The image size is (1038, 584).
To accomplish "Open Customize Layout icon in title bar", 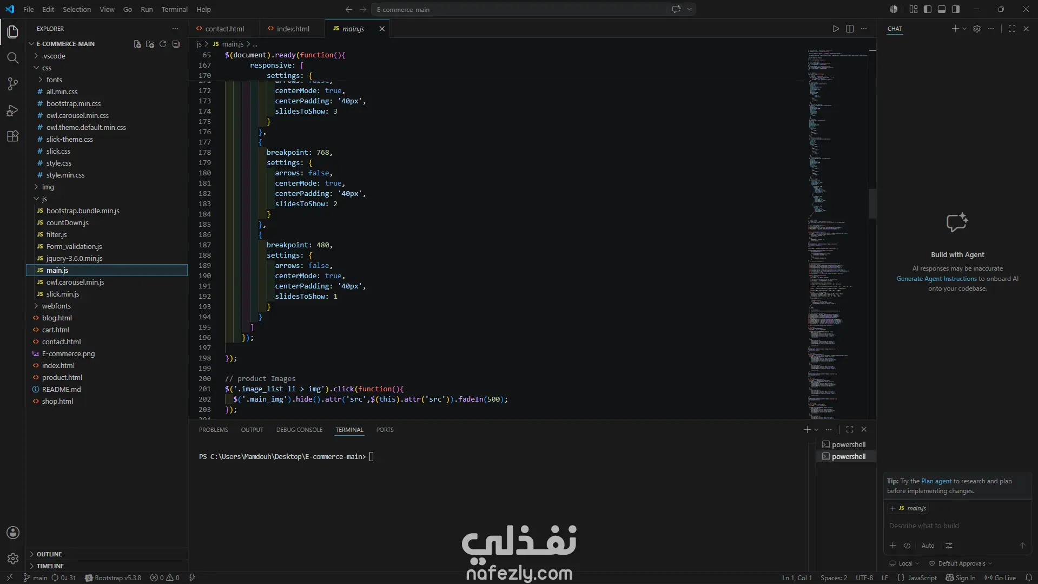I will (x=914, y=9).
